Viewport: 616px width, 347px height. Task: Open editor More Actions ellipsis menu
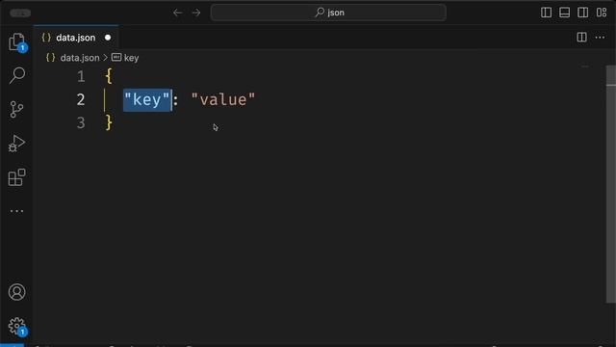[x=600, y=38]
